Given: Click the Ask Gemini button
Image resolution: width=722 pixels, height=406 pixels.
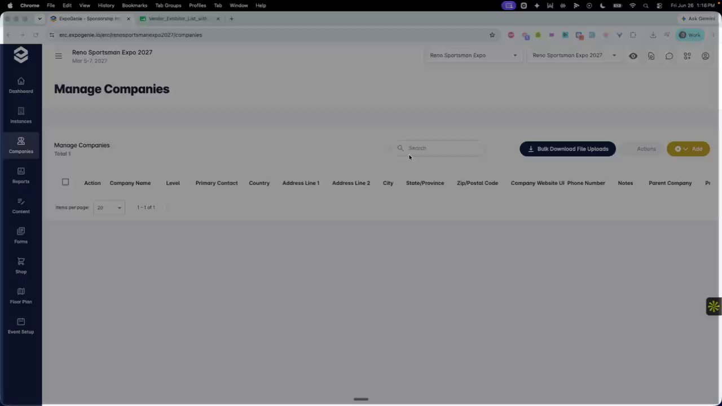Looking at the screenshot, I should point(698,19).
